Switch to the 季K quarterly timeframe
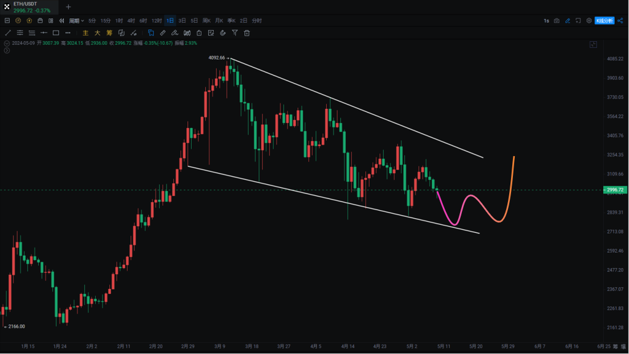Image resolution: width=629 pixels, height=354 pixels. pyautogui.click(x=232, y=20)
